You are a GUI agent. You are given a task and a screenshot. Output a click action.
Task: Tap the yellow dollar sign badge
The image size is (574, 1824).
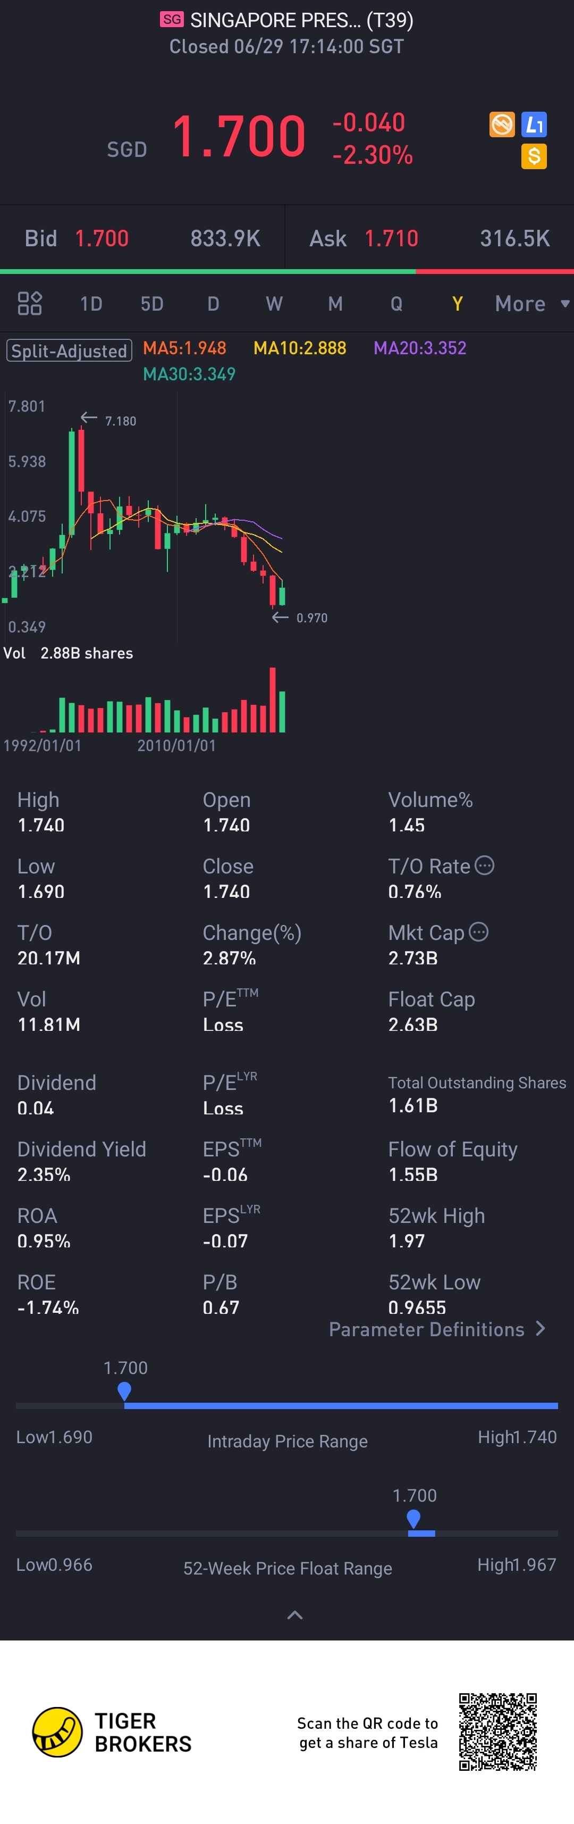coord(534,156)
